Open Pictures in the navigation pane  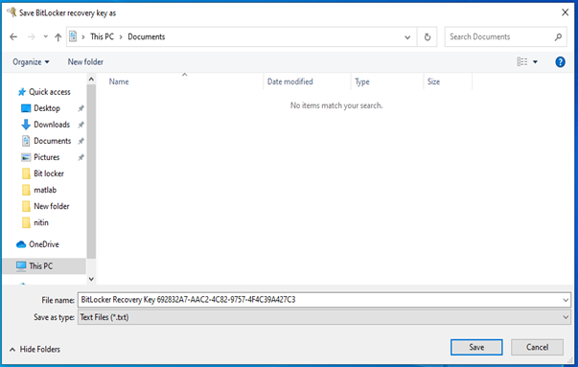click(x=40, y=157)
